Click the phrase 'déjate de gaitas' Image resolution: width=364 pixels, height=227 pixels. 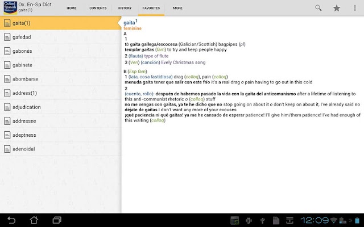pos(141,110)
